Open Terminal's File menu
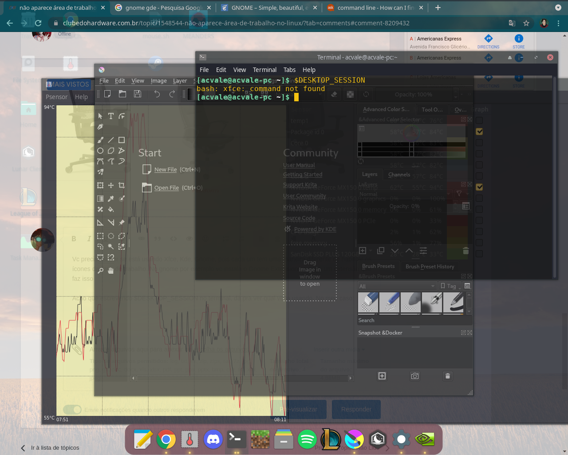 click(204, 70)
